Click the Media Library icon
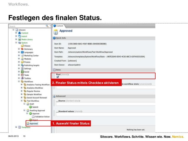Image resolution: width=188 pixels, height=141 pixels. (x=19, y=39)
